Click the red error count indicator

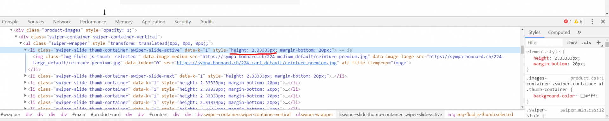(568, 22)
